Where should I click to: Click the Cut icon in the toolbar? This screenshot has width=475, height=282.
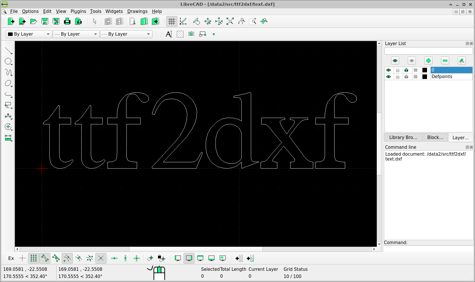pyautogui.click(x=132, y=21)
